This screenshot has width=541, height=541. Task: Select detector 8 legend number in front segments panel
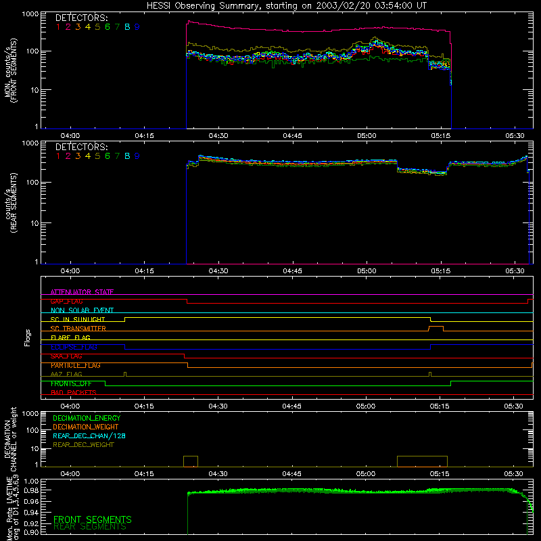point(127,27)
